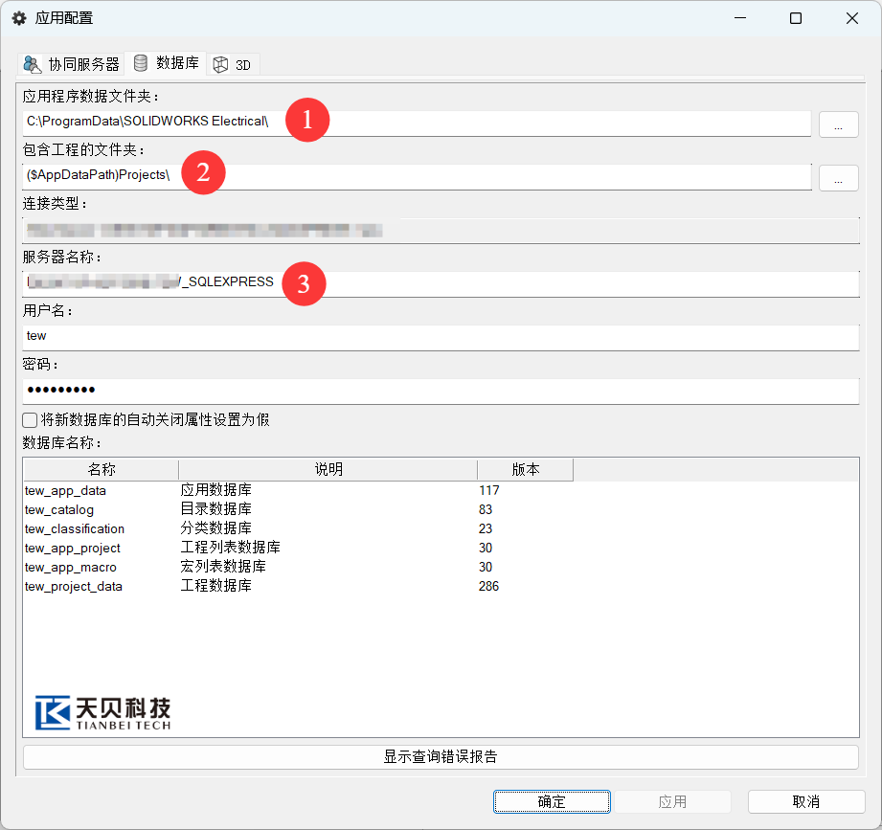Viewport: 882px width, 830px height.
Task: Browse for the projects folder path
Action: (838, 177)
